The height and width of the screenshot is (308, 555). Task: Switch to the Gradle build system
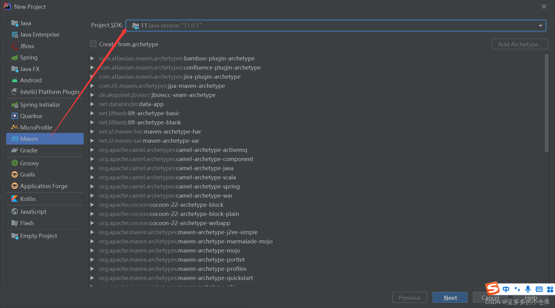28,150
